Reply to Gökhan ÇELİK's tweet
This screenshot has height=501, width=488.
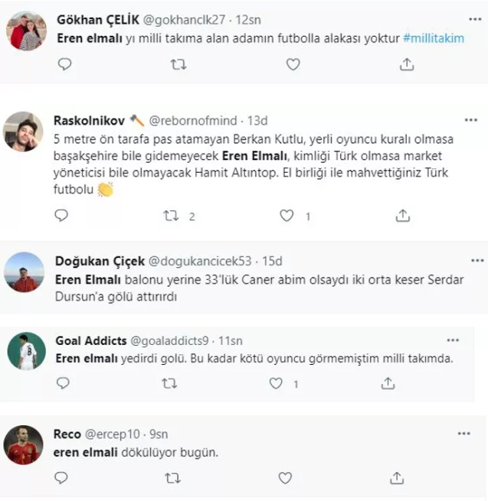coord(65,66)
